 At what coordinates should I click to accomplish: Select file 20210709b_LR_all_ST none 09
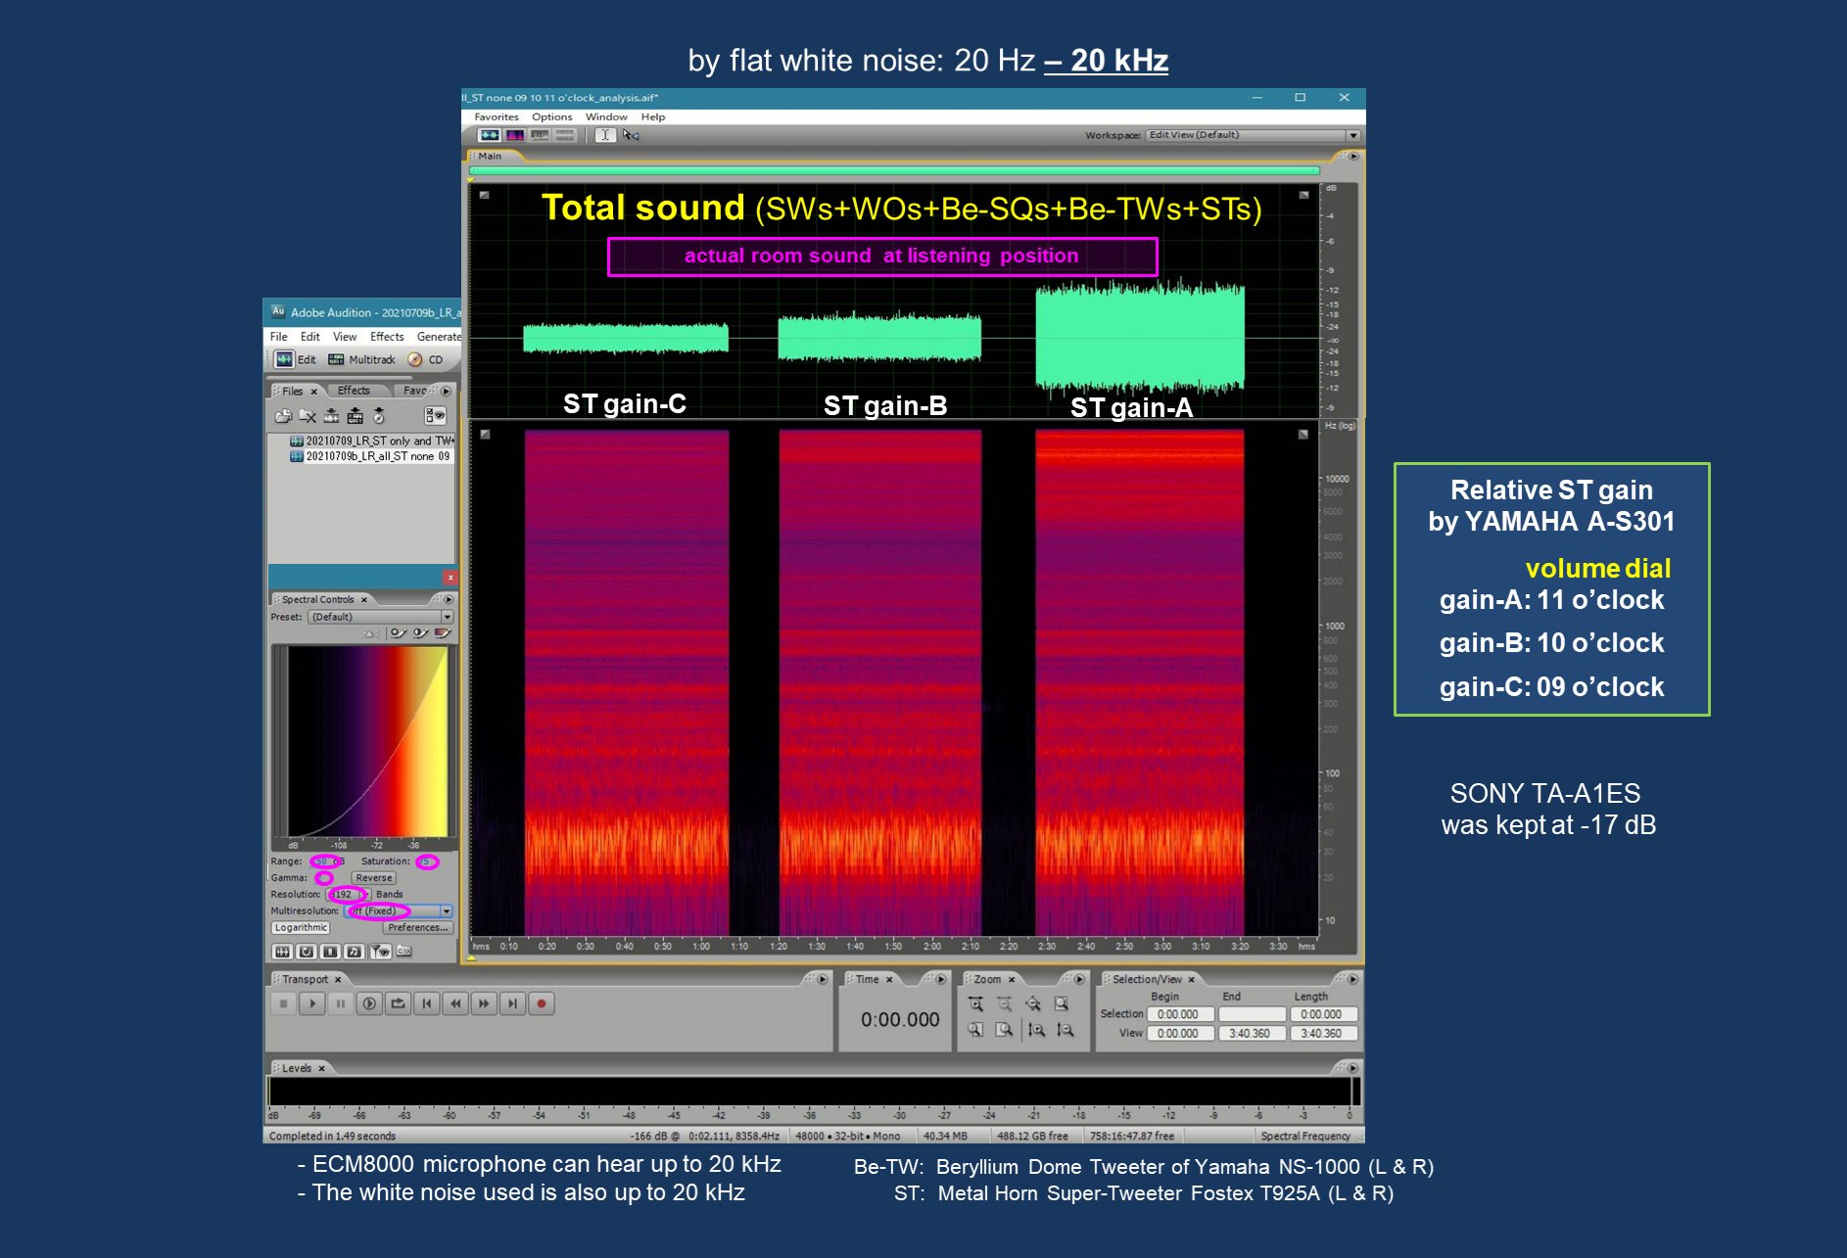[370, 456]
